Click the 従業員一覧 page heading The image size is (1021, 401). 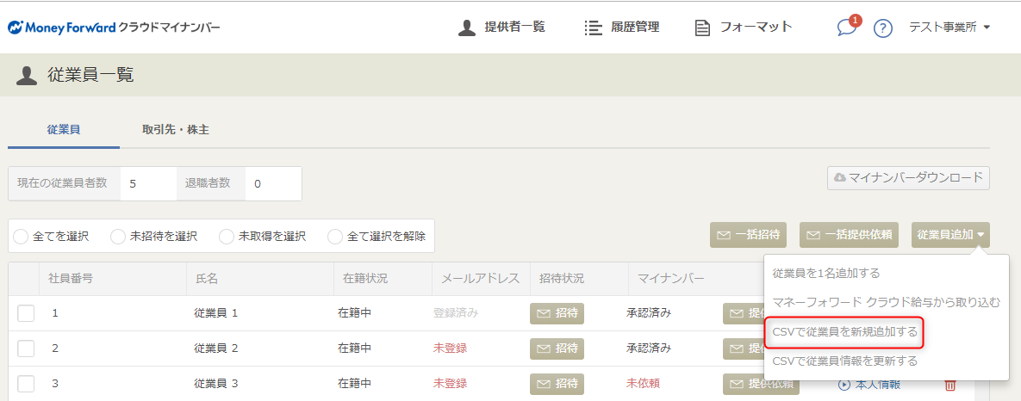tap(90, 76)
